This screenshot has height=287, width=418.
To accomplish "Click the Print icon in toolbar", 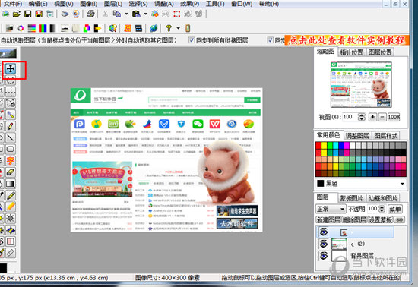I will click(x=90, y=14).
